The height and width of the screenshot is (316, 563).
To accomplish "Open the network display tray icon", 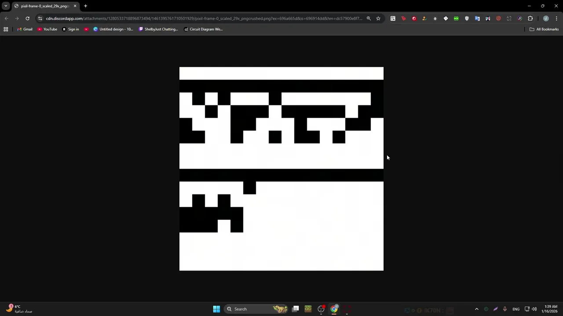I will 527,309.
